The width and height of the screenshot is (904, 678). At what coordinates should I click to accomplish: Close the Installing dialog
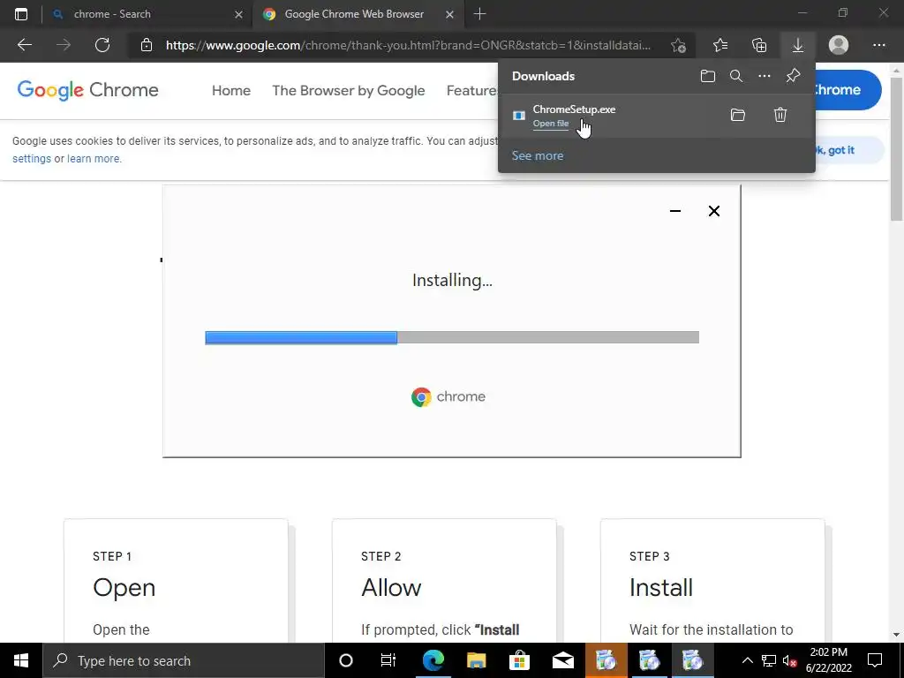pyautogui.click(x=713, y=211)
